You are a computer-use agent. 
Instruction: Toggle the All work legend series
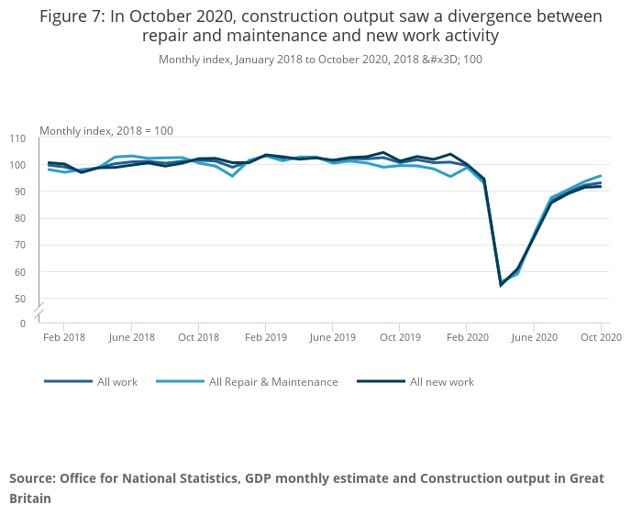tap(116, 382)
